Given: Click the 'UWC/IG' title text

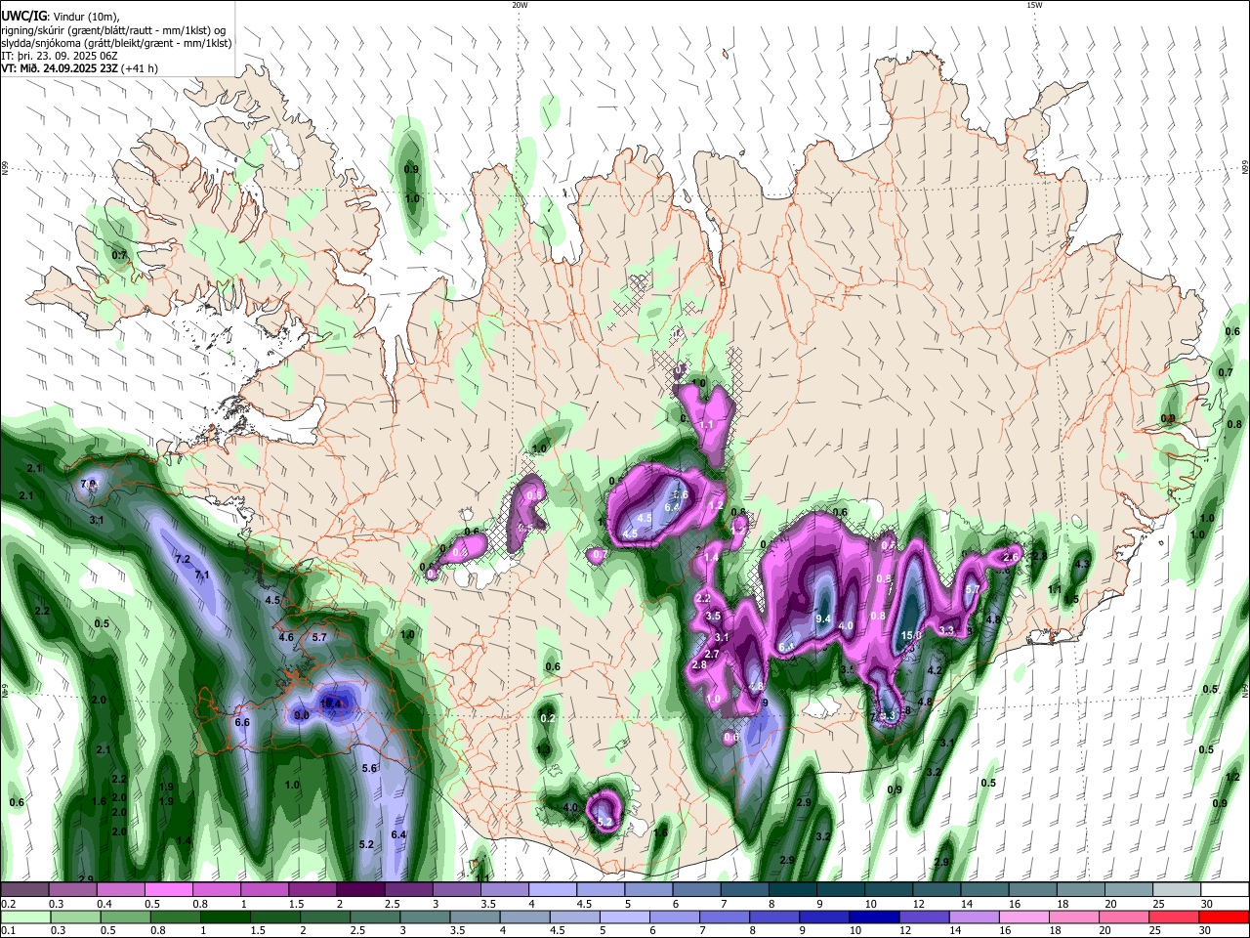Looking at the screenshot, I should tap(23, 17).
